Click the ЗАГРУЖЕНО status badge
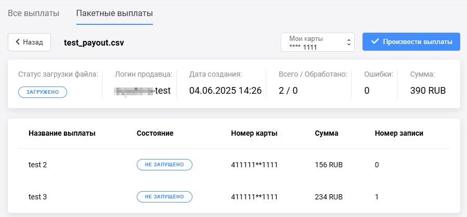Screen dimensions: 467x217 (43, 92)
